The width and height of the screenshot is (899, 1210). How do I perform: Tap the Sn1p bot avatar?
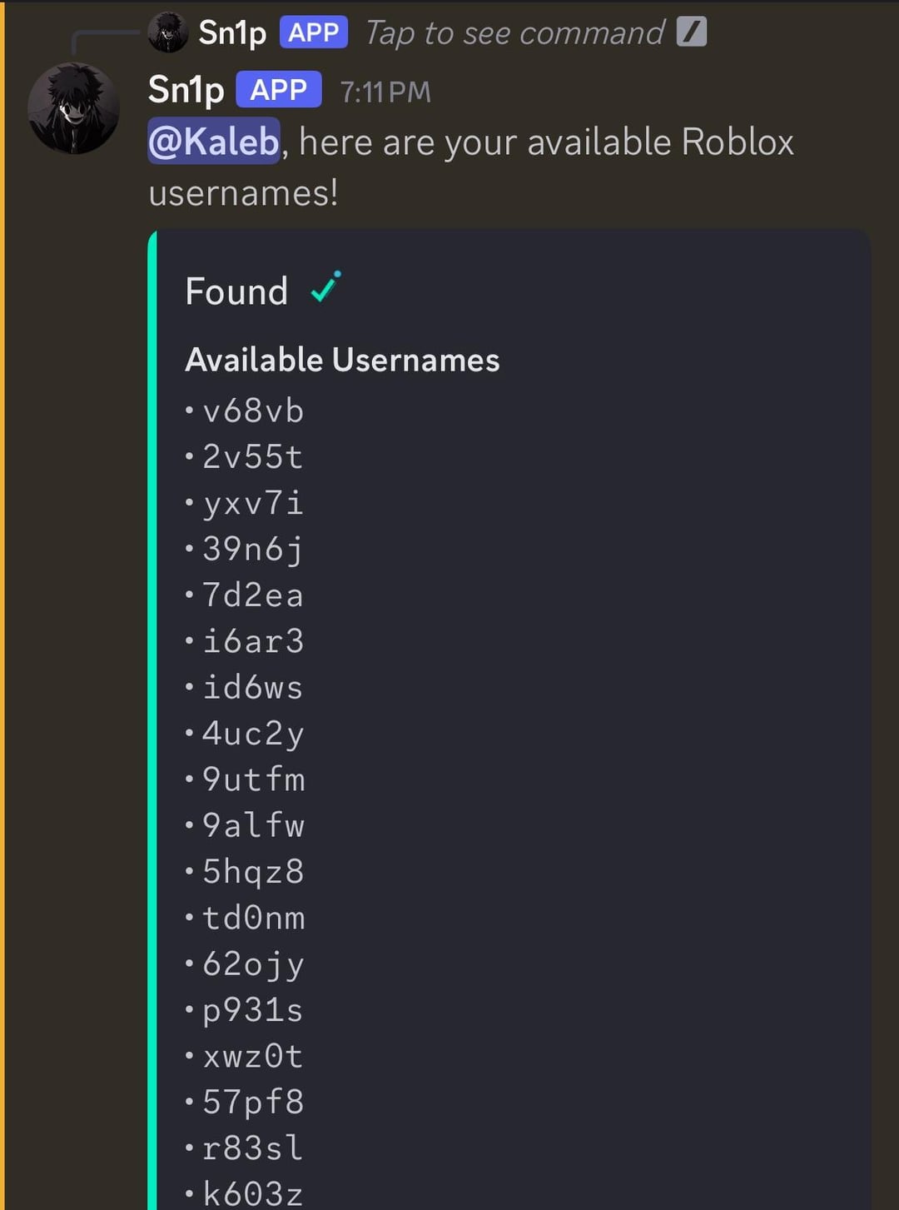pos(75,109)
